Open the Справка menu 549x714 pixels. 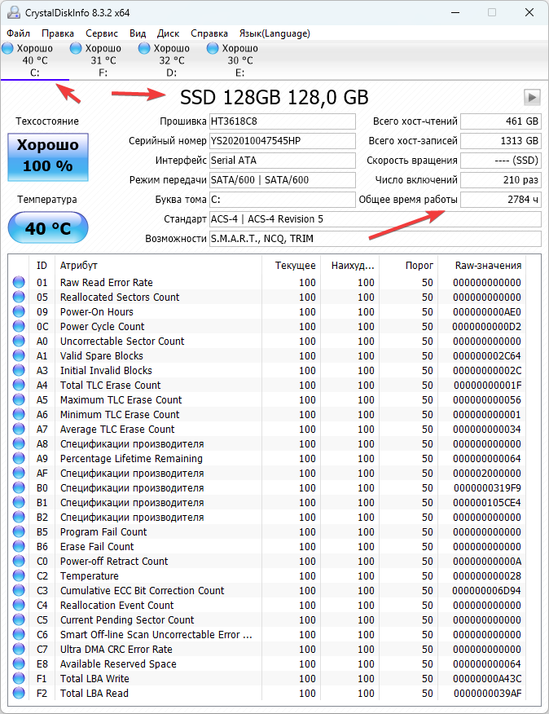(209, 33)
